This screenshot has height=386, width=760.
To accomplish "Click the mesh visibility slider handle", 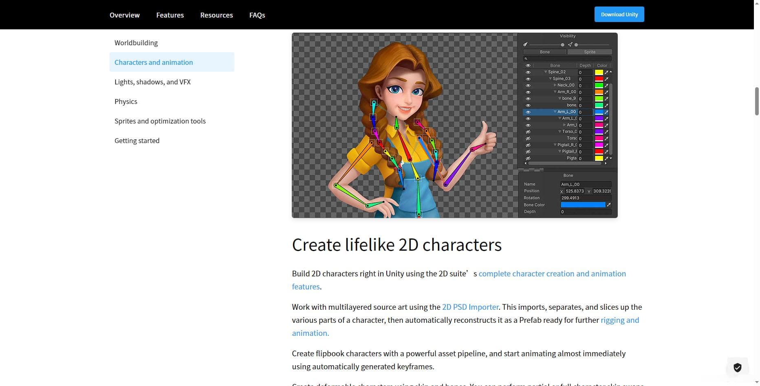I will [x=576, y=45].
